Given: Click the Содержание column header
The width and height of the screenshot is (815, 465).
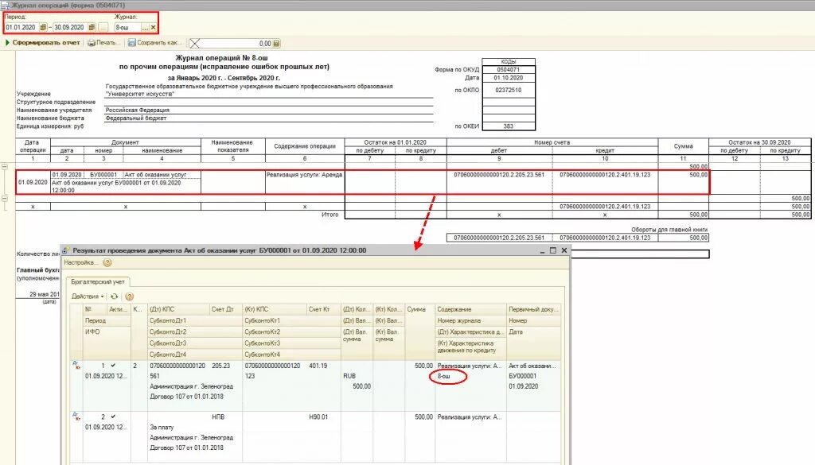Looking at the screenshot, I should coord(470,309).
